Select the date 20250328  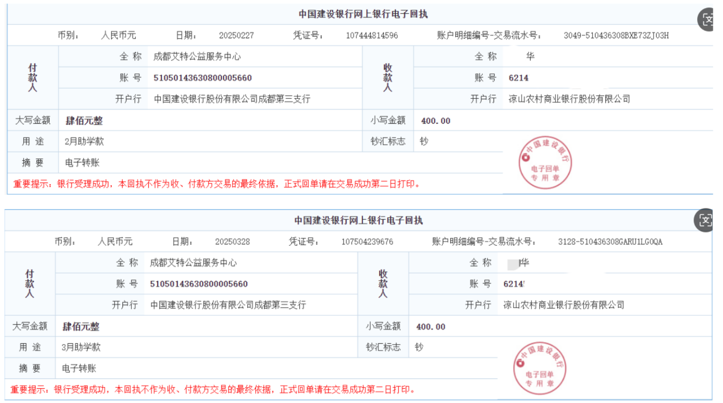pyautogui.click(x=233, y=242)
